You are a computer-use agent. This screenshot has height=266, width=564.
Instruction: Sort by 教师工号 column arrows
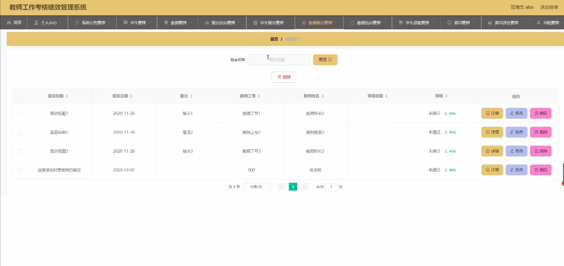coord(259,96)
